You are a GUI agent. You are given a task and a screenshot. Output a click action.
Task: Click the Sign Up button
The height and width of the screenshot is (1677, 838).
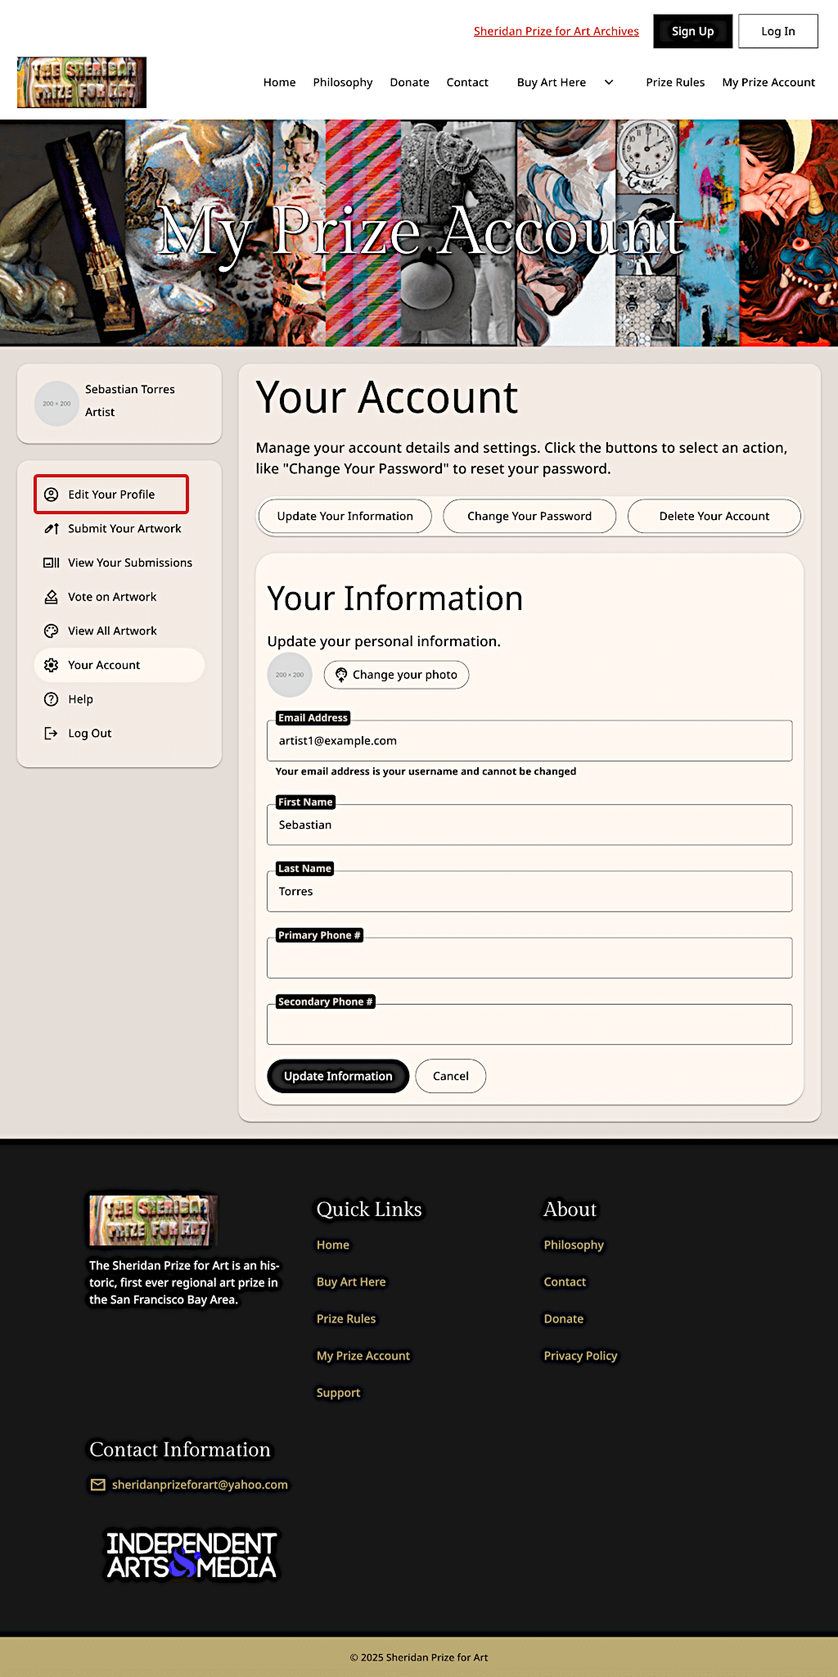(x=693, y=31)
